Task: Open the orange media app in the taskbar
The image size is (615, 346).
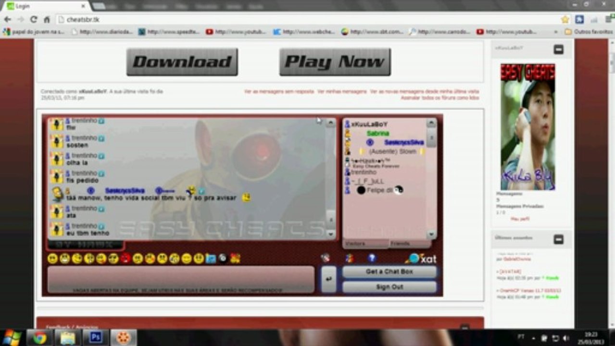Action: pyautogui.click(x=124, y=338)
